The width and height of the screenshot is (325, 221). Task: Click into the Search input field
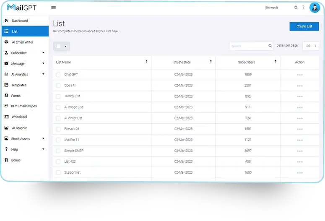(x=247, y=46)
